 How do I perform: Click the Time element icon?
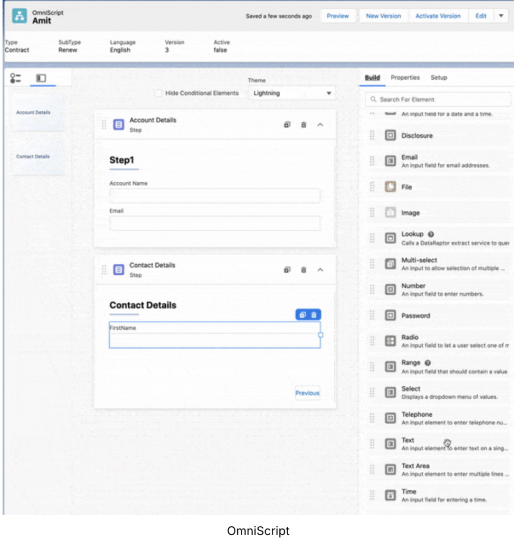(390, 496)
